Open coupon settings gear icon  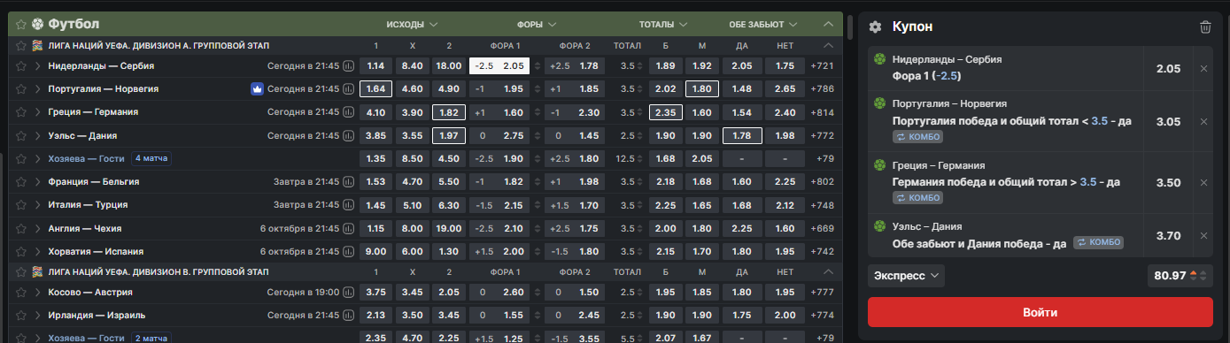point(875,27)
